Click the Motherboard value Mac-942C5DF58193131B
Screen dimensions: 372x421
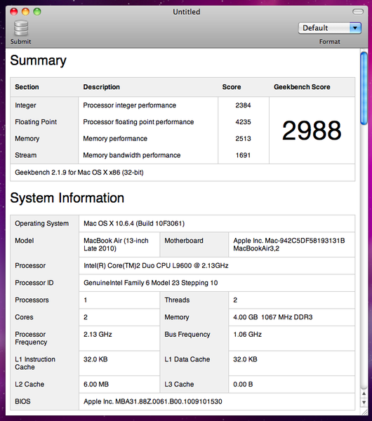289,244
